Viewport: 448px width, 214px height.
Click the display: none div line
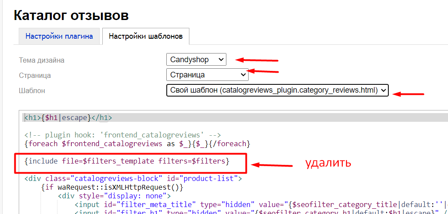pyautogui.click(x=113, y=196)
